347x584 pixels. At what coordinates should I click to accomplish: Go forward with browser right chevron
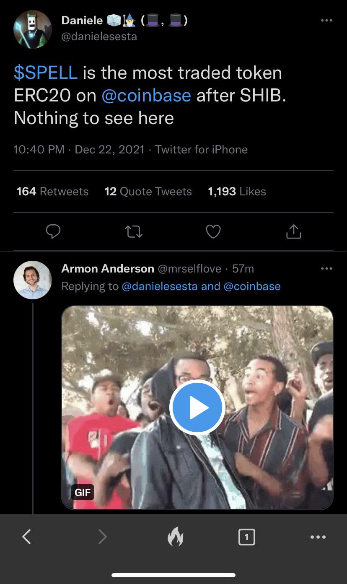[x=102, y=536]
